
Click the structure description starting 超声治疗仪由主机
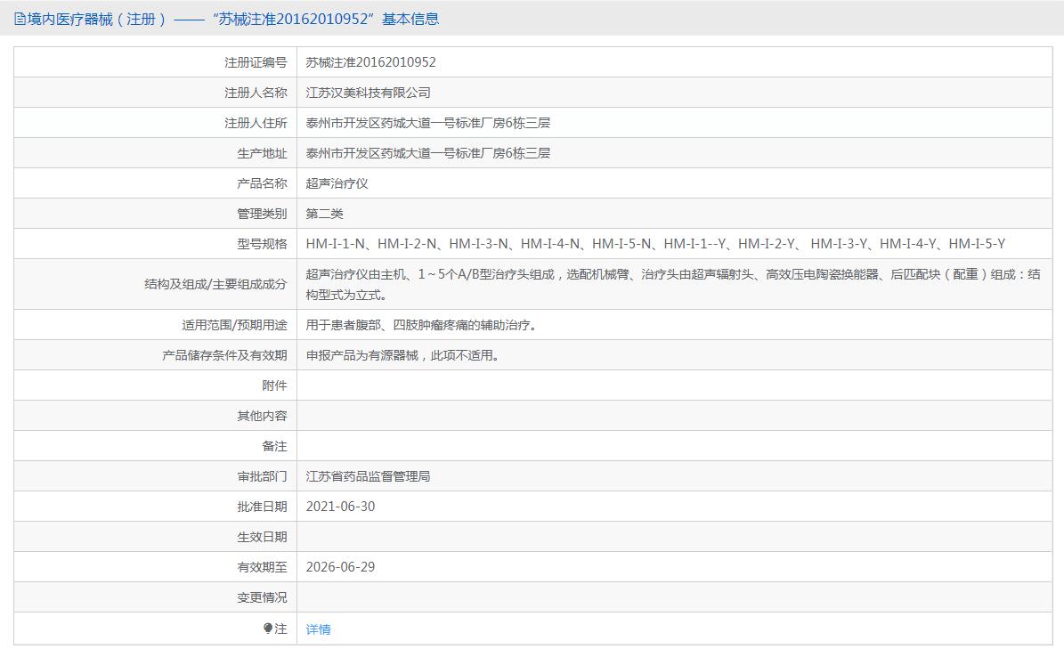coord(673,284)
